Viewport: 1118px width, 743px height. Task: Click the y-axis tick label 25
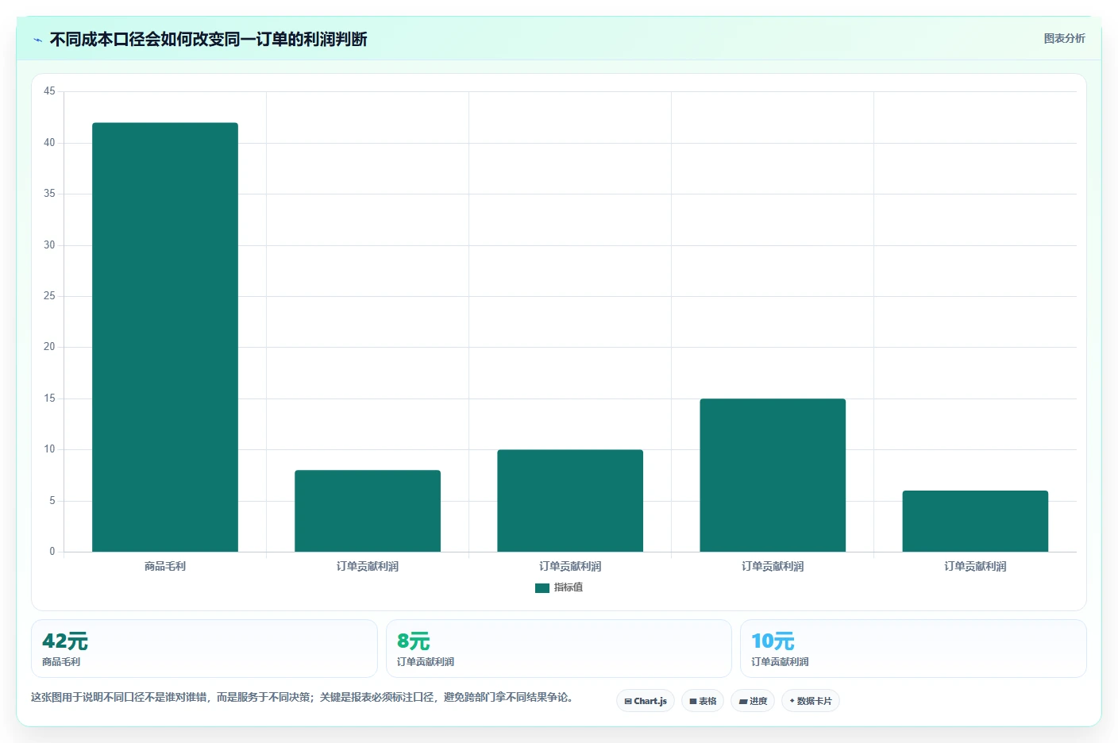click(49, 296)
